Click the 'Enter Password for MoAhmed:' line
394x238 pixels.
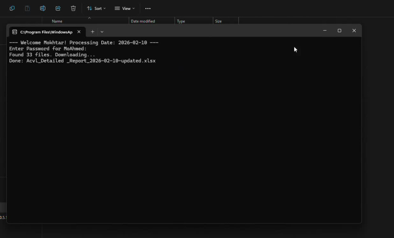[x=48, y=49]
